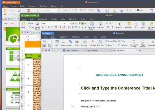Close the Document 2 tab in Writer

[x=136, y=50]
